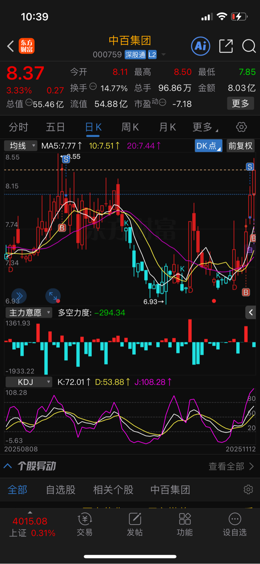Expand stock switcher dropdown arrow
Screen dimensions: 260x564
click(x=164, y=55)
